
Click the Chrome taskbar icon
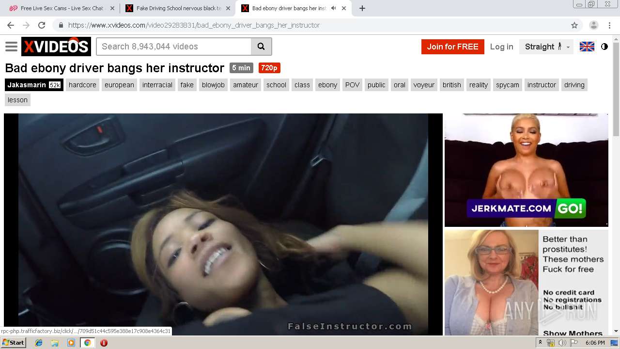point(87,343)
